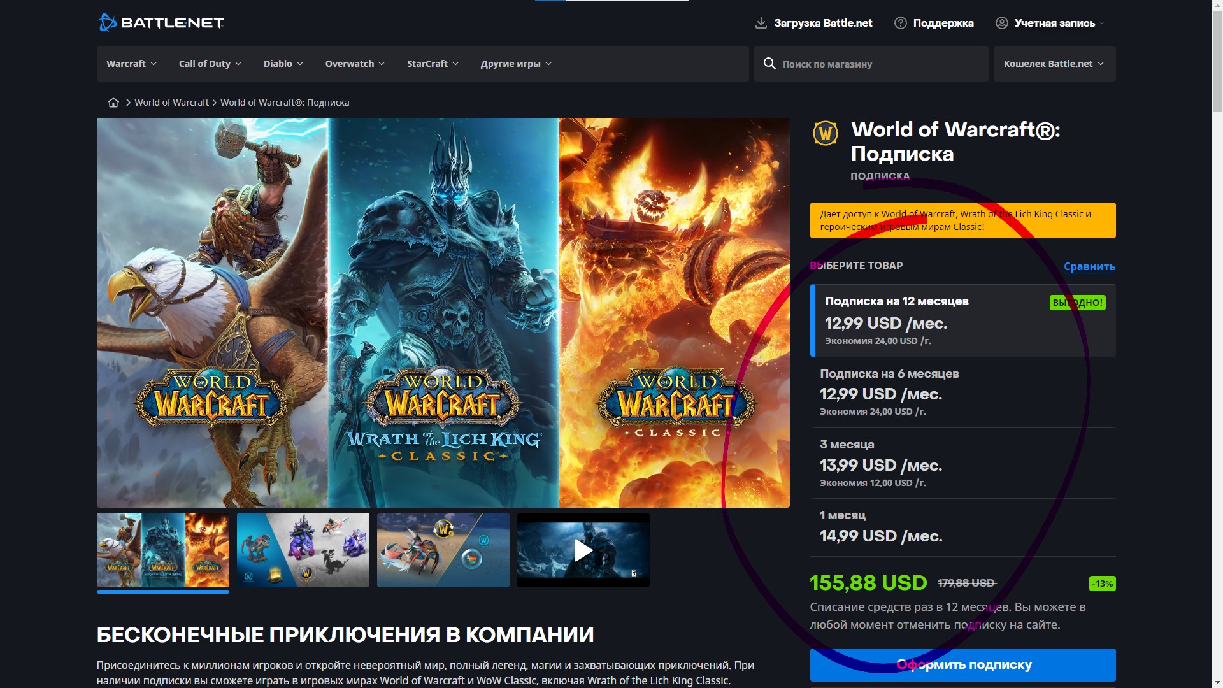Image resolution: width=1223 pixels, height=688 pixels.
Task: Select the mounts and pets thumbnail
Action: (x=303, y=550)
